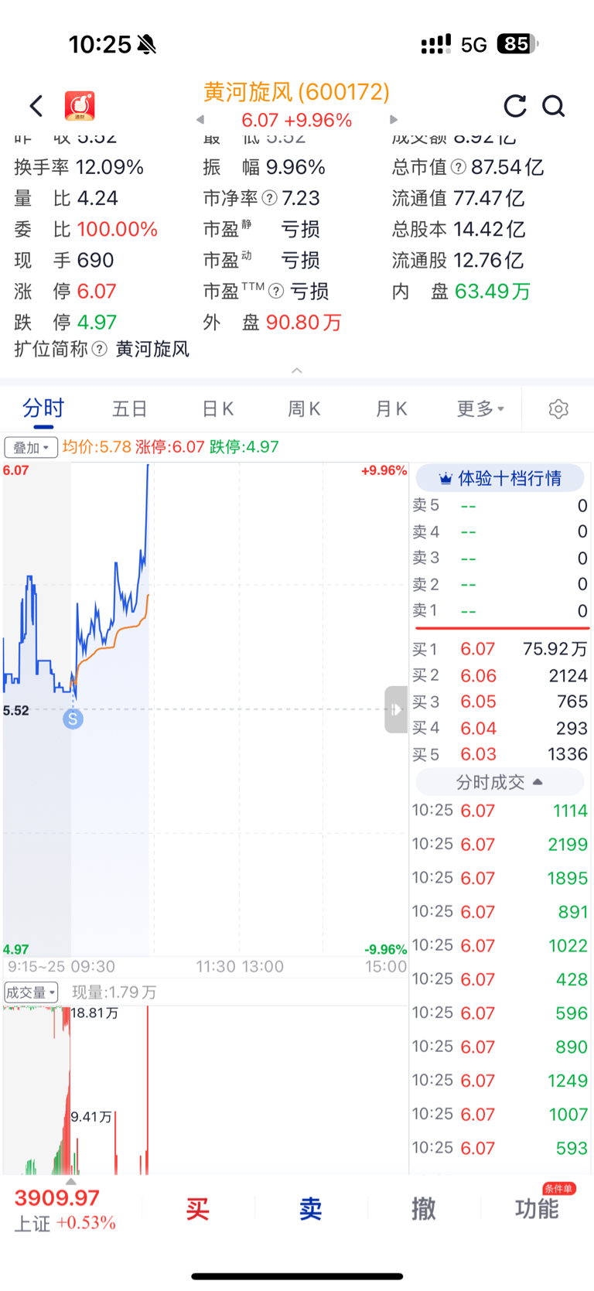594x1291 pixels.
Task: Tap the 5G signal status indicator
Action: point(473,44)
